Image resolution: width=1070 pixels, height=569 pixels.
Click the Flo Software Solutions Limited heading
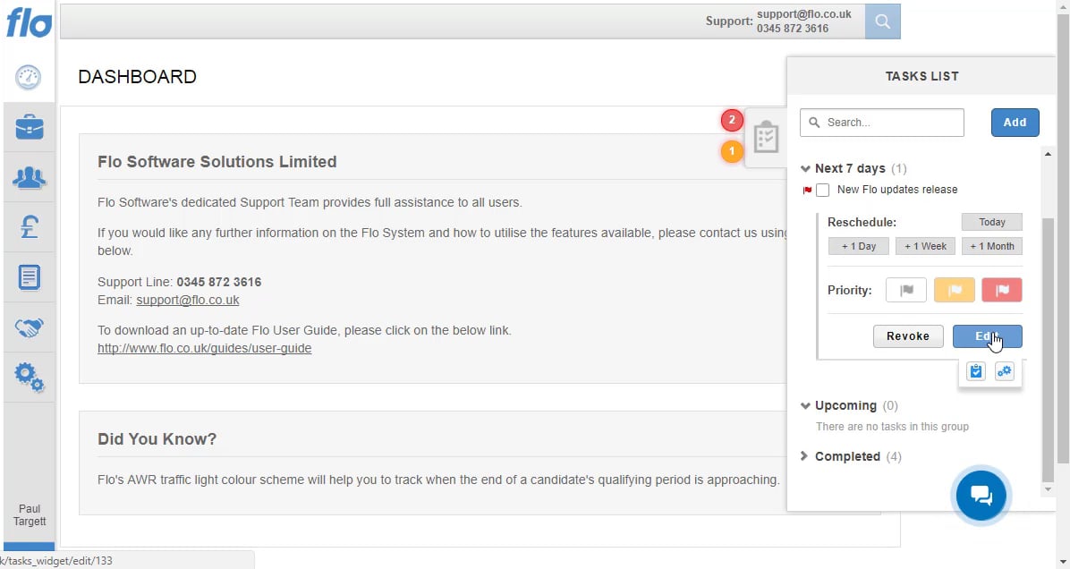[x=217, y=162]
